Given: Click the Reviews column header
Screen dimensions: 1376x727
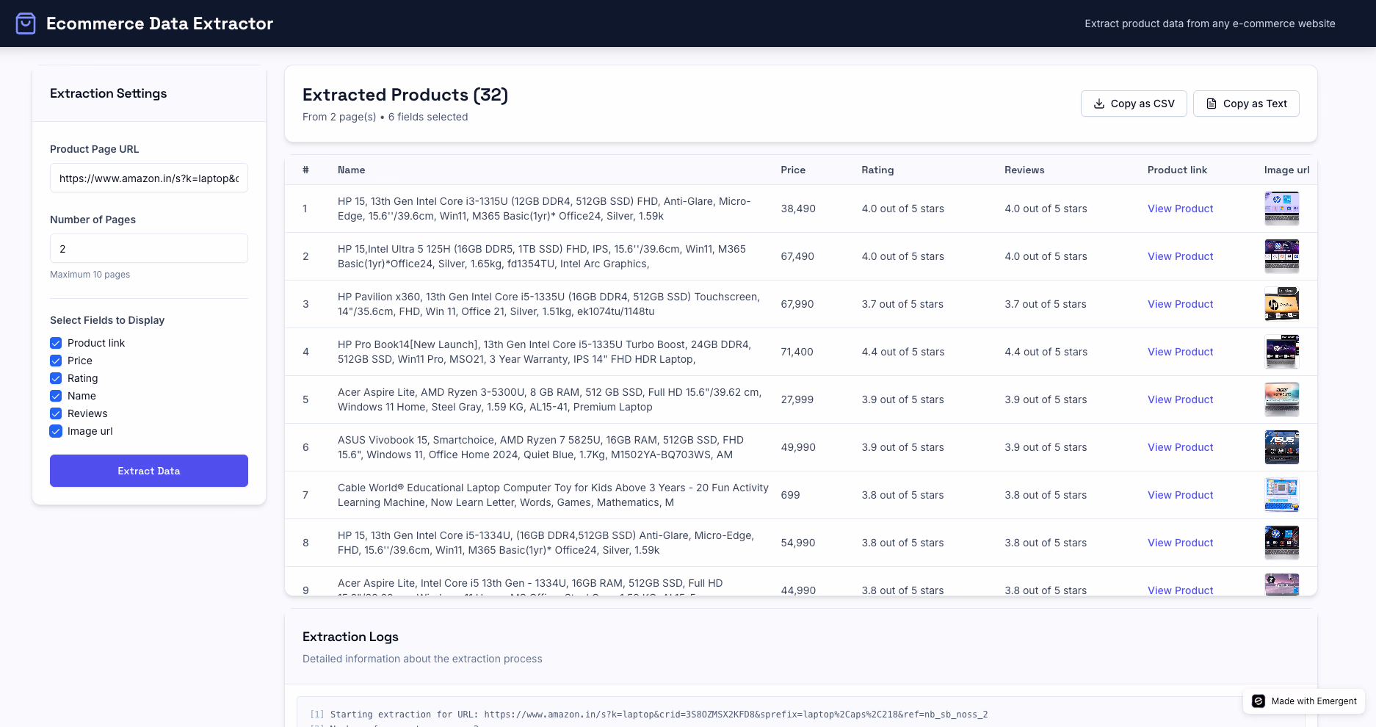Looking at the screenshot, I should tap(1024, 170).
